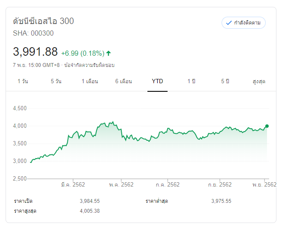
Task: Click the ดัชนีซีเอสไอ 300 title
Action: [44, 21]
